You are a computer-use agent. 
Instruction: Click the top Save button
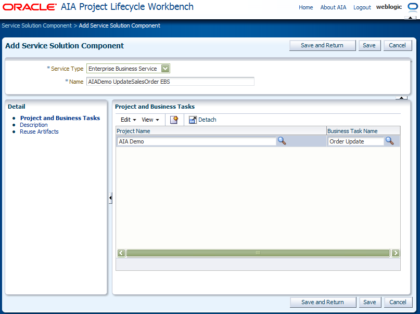pyautogui.click(x=369, y=45)
